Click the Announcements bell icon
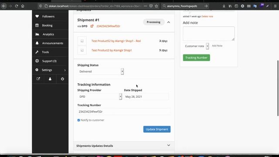 pos(37,43)
